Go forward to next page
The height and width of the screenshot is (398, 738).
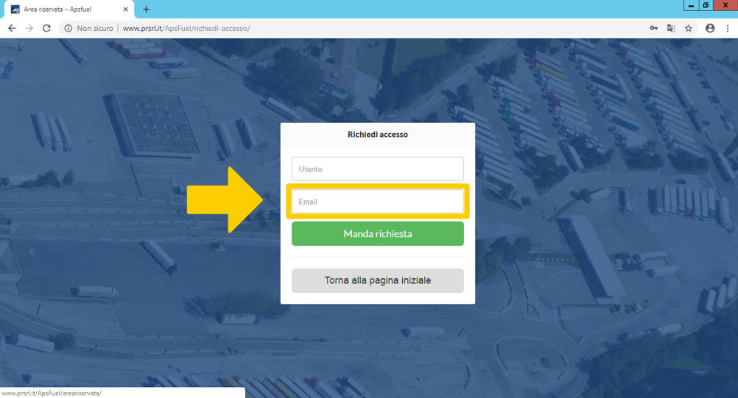29,28
